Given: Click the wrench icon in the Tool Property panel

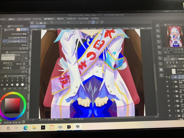Looking at the screenshot, I should (26, 72).
